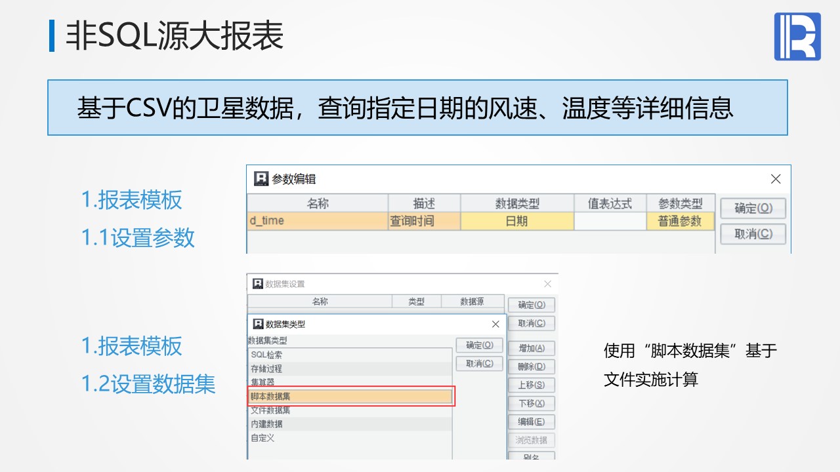The height and width of the screenshot is (472, 840).
Task: Click 确定(O) in 数据集设置 dialog
Action: [x=532, y=305]
